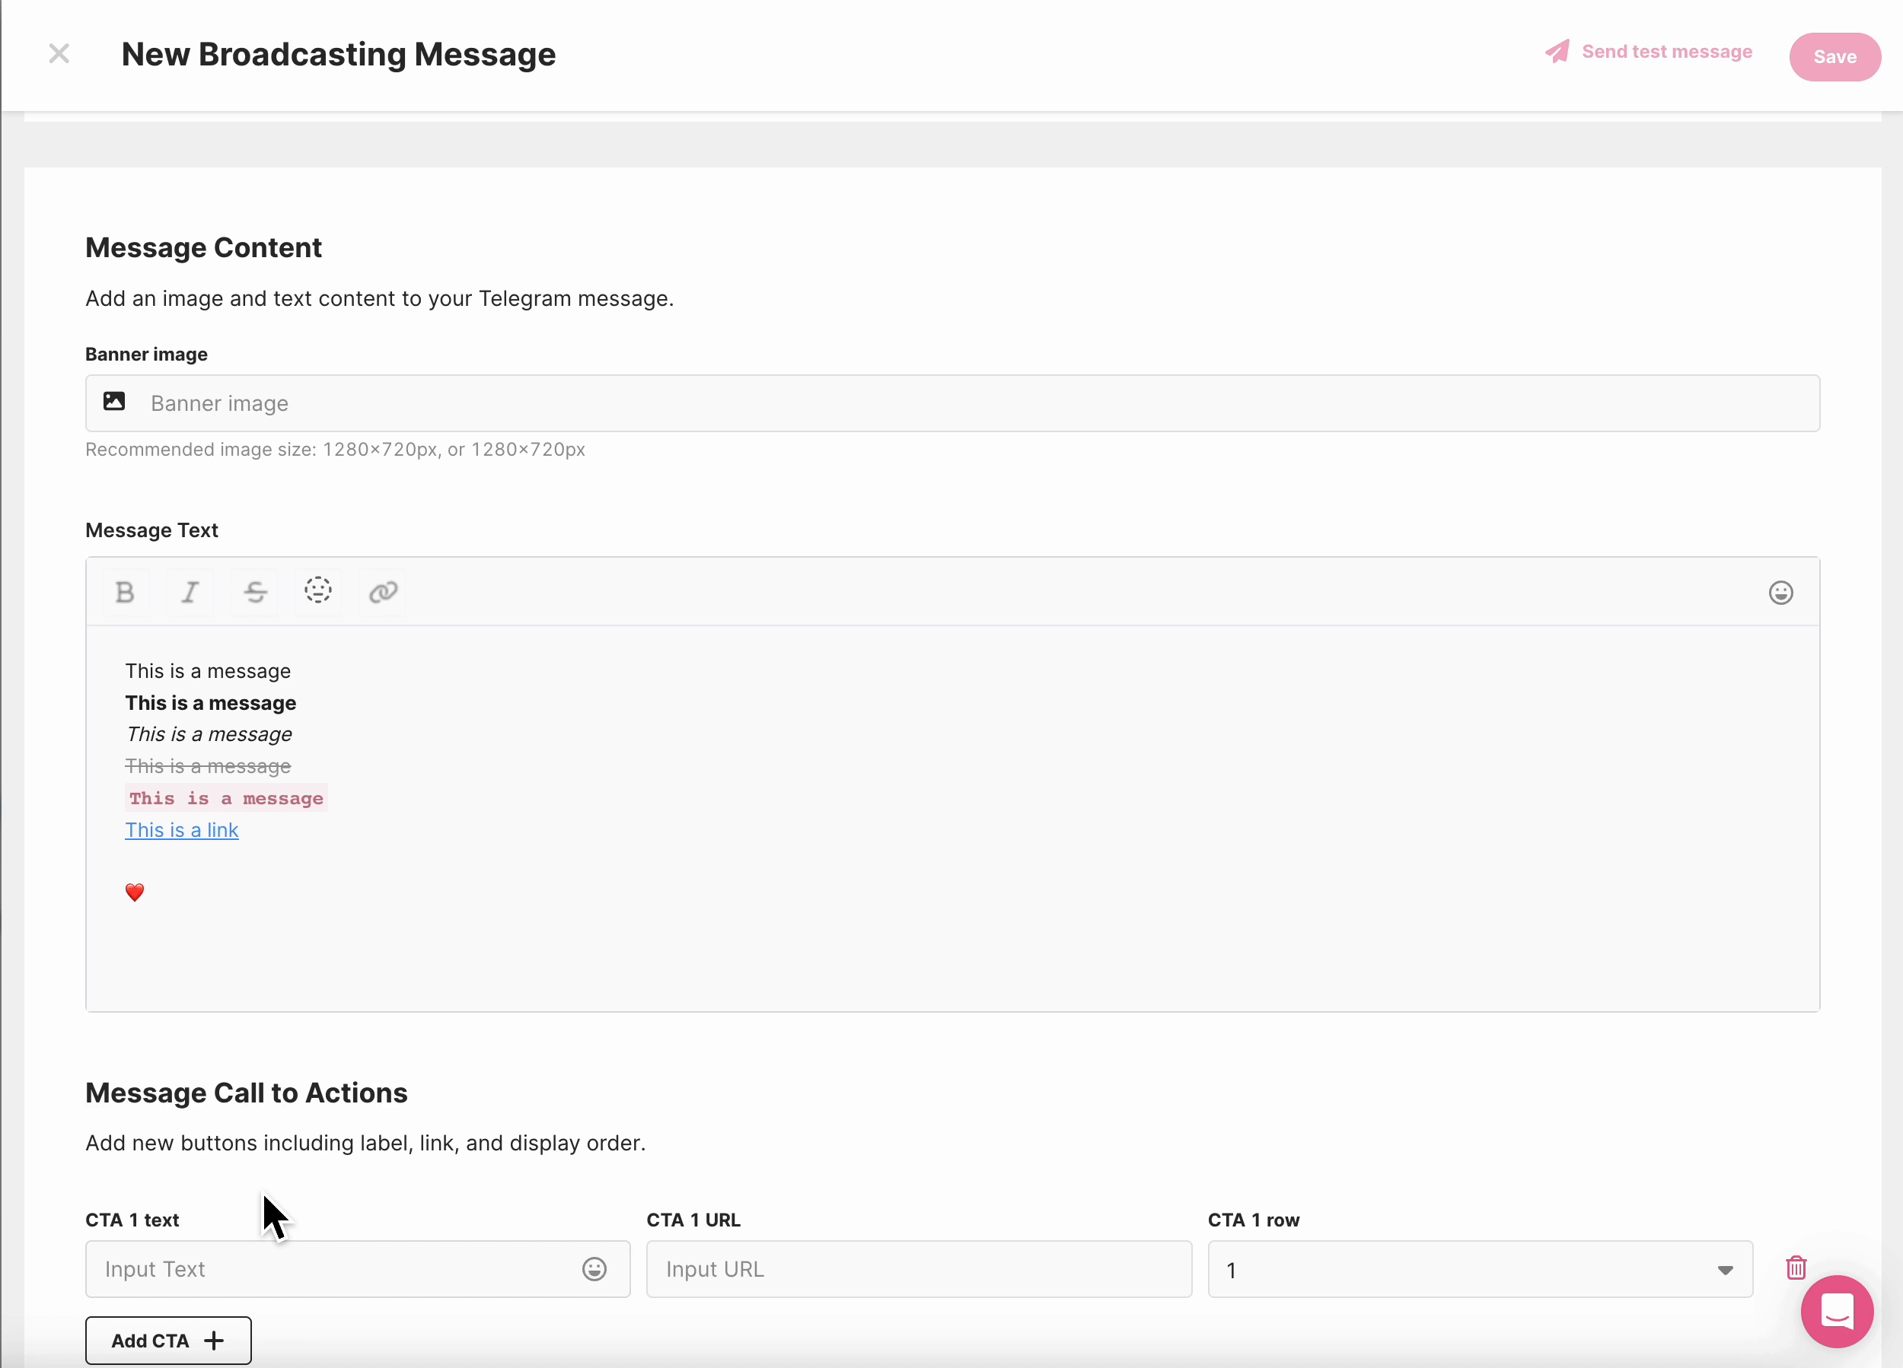1903x1368 pixels.
Task: Toggle italic formatting in message editor
Action: point(190,592)
